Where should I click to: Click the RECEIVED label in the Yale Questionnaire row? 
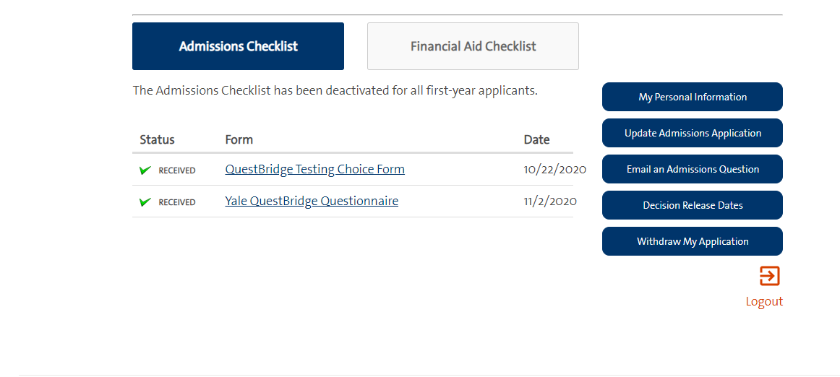[x=177, y=202]
